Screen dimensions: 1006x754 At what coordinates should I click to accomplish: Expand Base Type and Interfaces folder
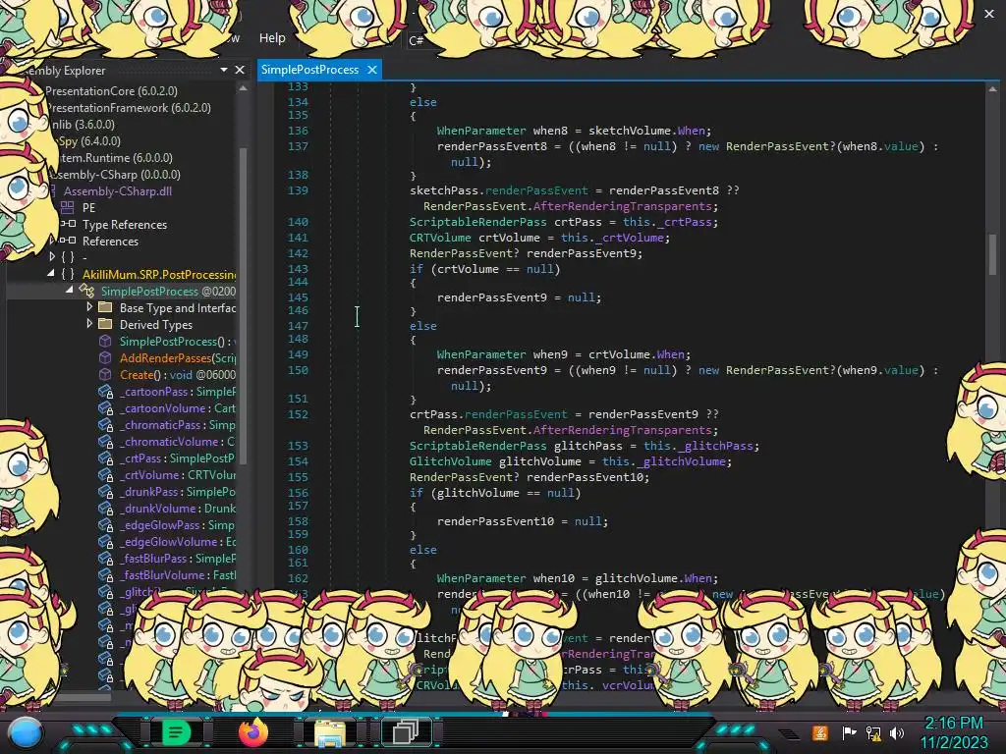coord(89,307)
